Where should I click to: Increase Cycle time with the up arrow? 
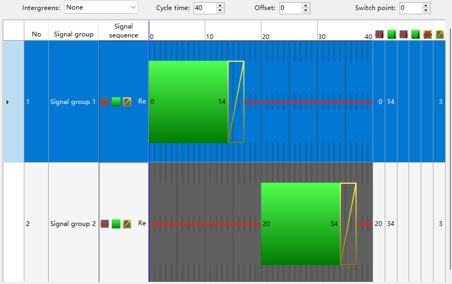tap(221, 5)
